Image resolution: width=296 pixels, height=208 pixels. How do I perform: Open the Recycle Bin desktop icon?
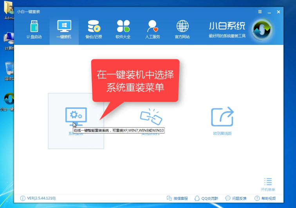click(9, 70)
